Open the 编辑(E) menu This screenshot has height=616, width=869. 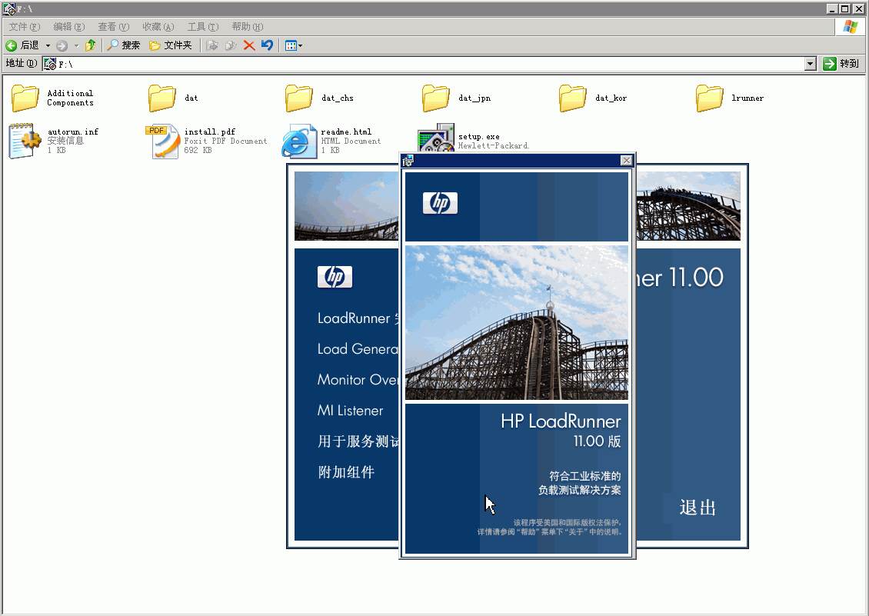(x=68, y=27)
